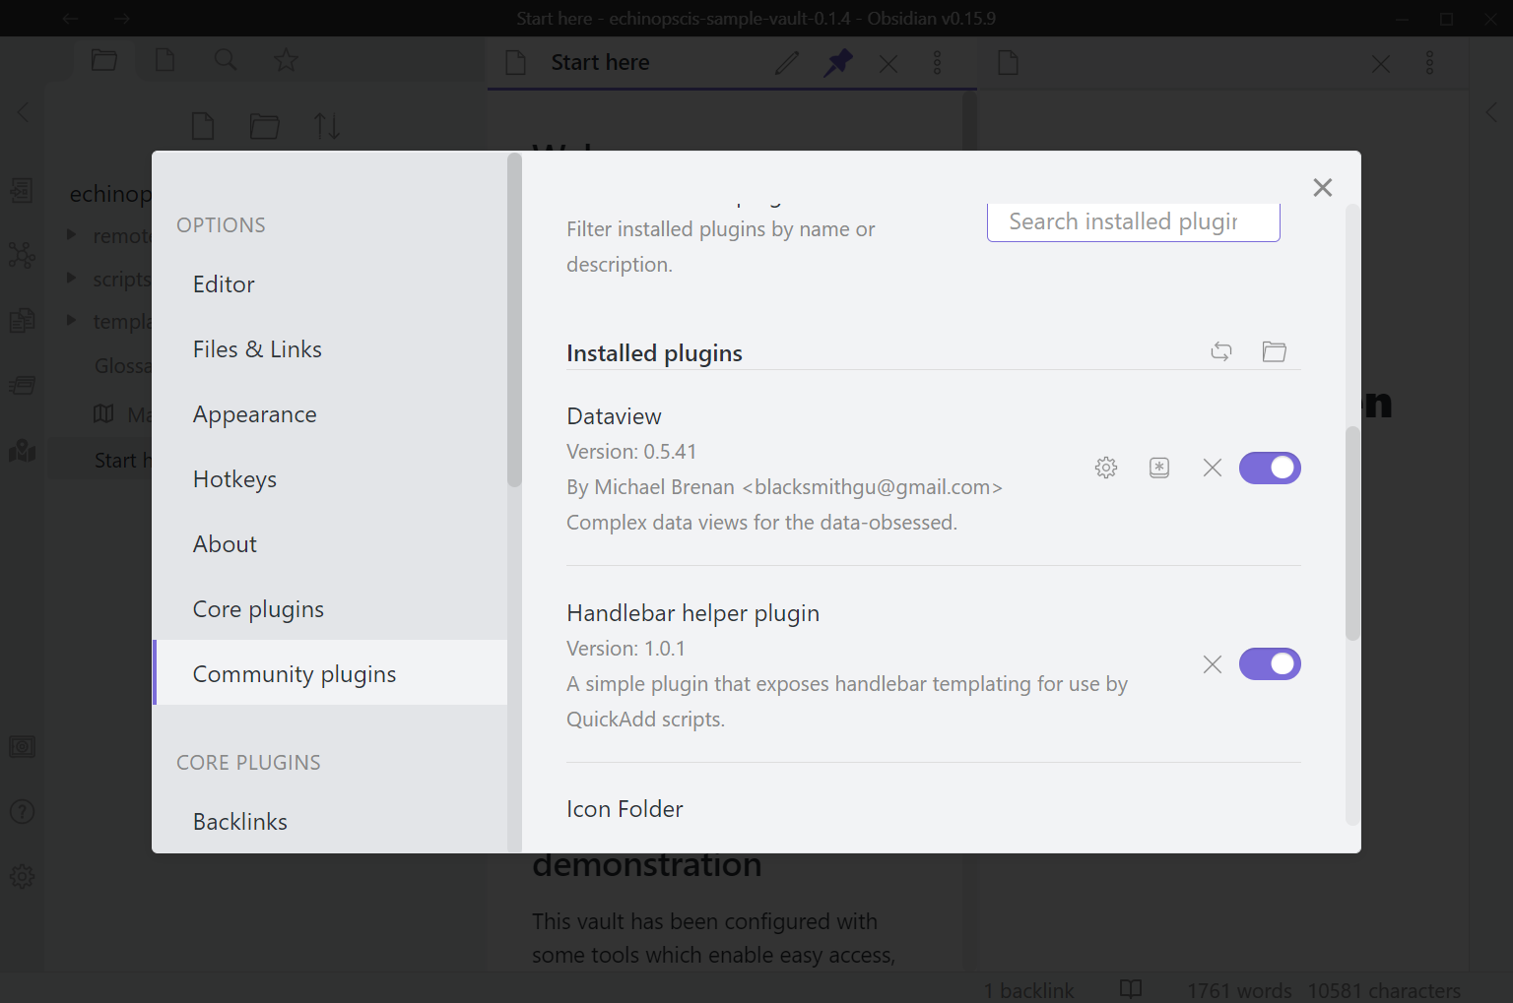Open Files & Links settings
Viewport: 1513px width, 1003px height.
click(x=330, y=349)
